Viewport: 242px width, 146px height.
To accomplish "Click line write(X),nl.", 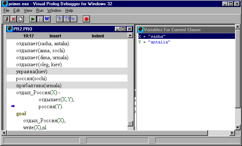I will pyautogui.click(x=35, y=127).
